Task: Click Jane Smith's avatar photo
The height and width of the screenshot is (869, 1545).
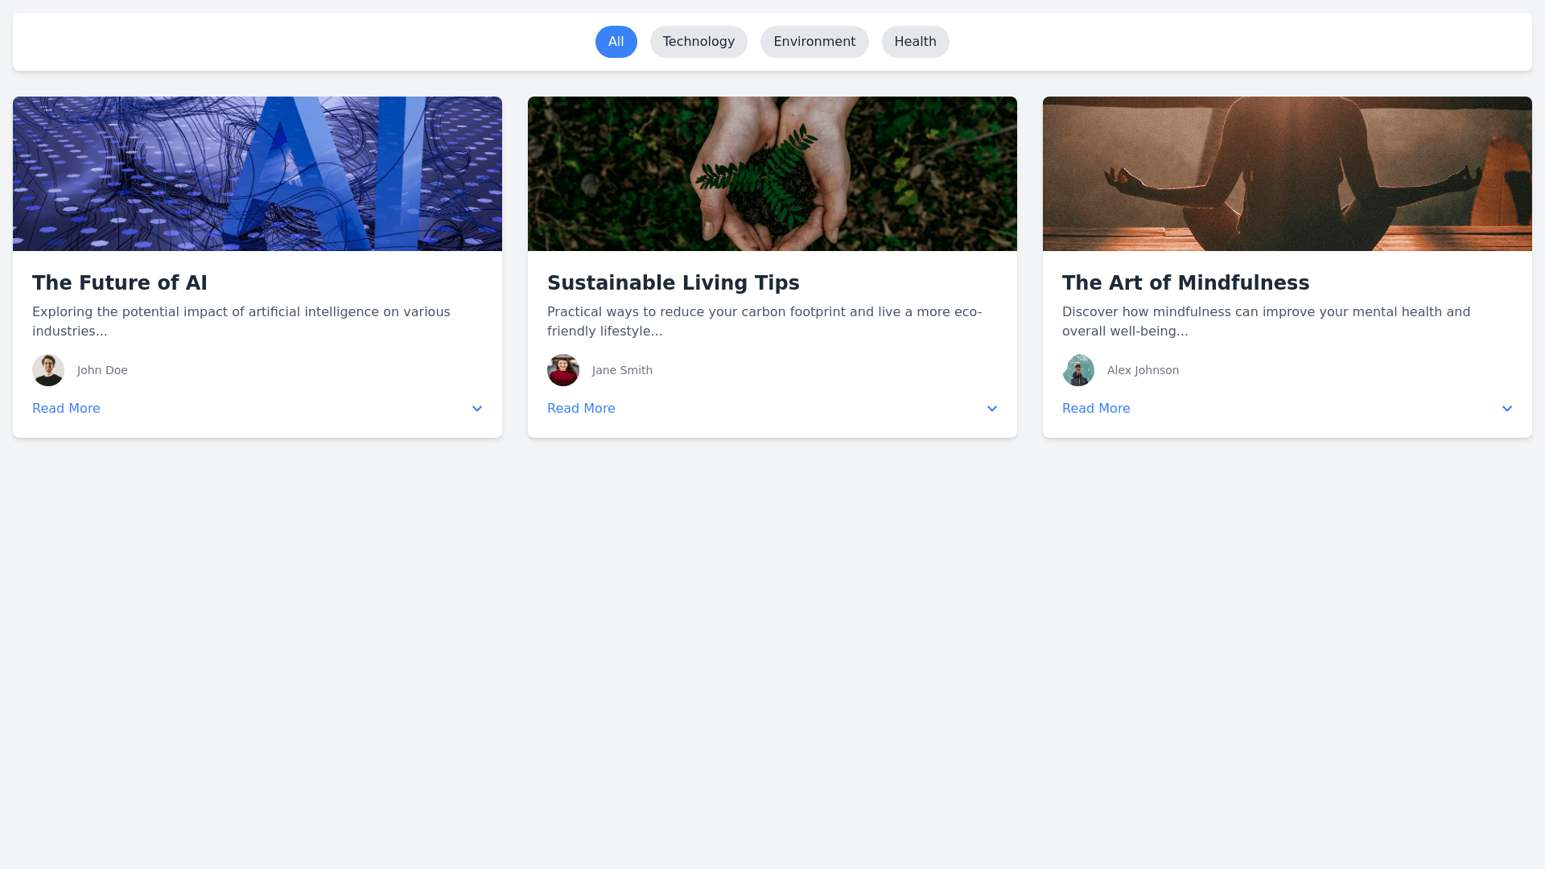Action: click(x=563, y=370)
